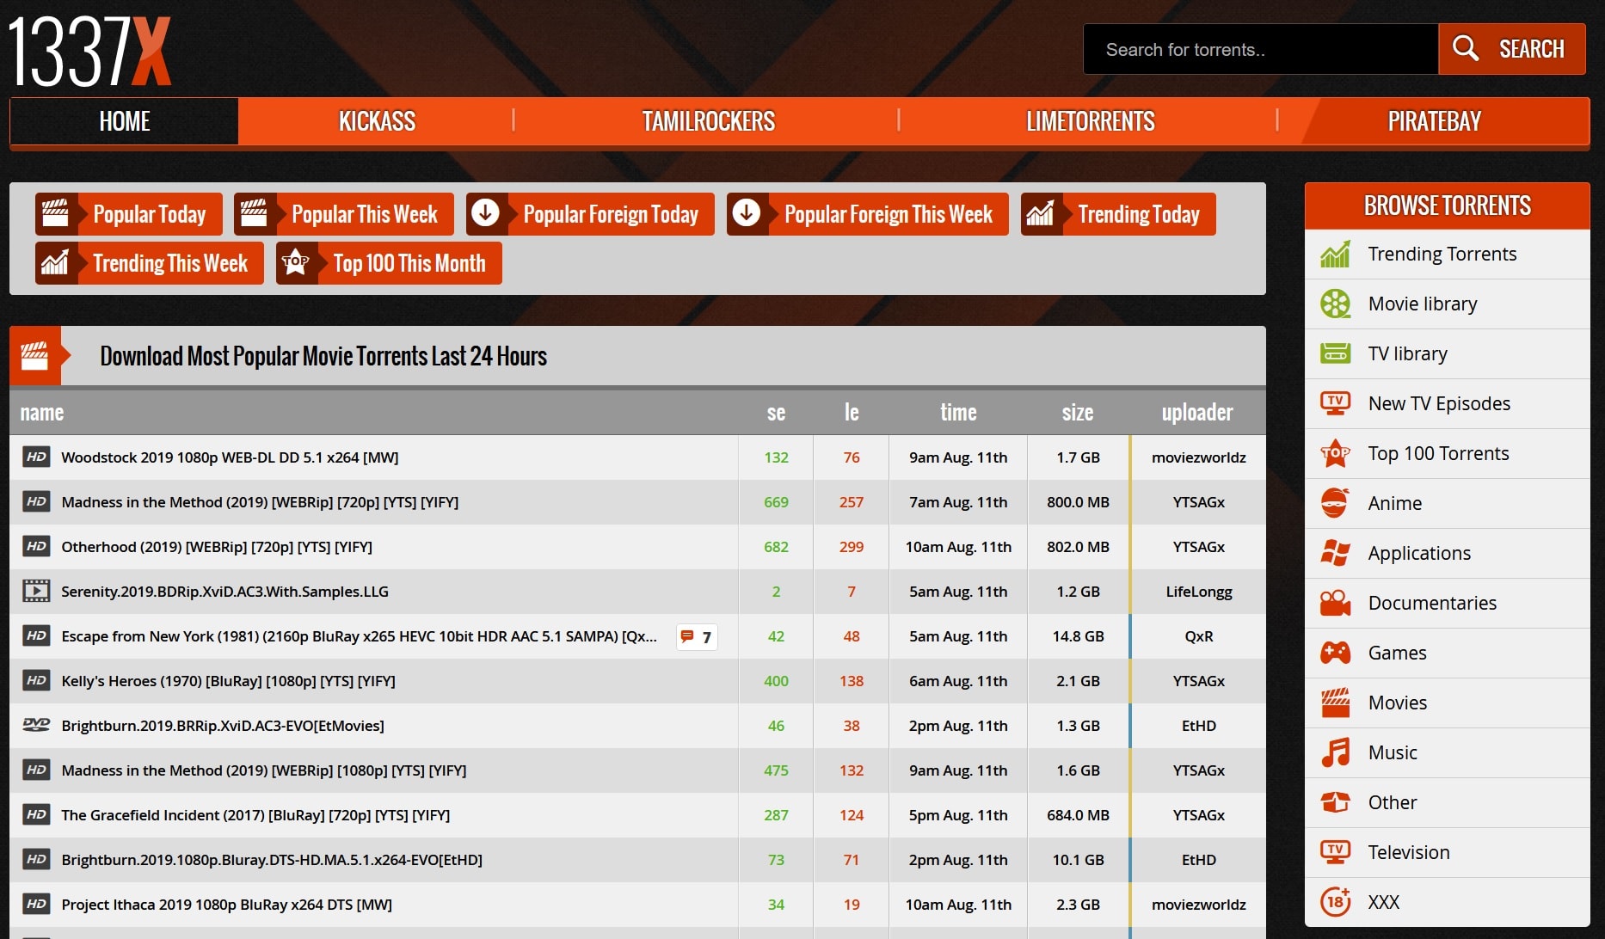Click the comments badge showing 7
1605x939 pixels.
(x=697, y=637)
